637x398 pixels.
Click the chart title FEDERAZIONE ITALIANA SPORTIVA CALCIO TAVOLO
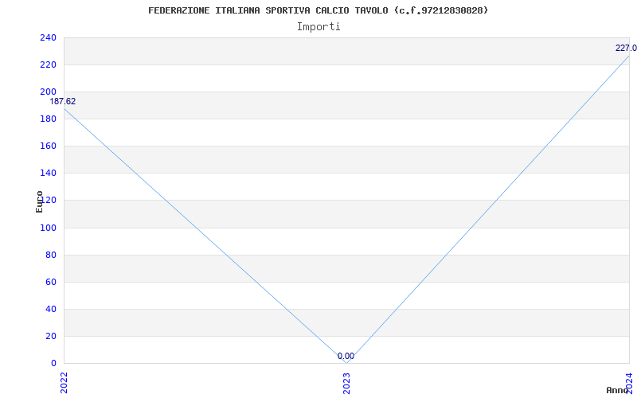318,10
